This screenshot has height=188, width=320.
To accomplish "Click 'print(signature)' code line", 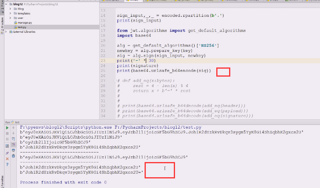I will click(137, 65).
